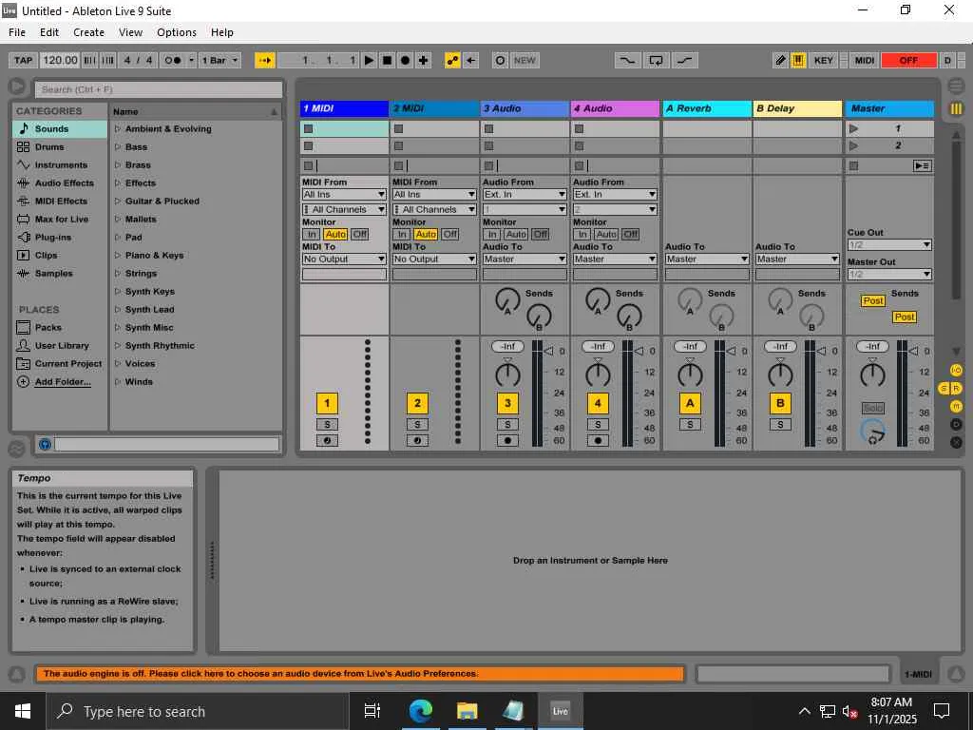Open the Cue Out dropdown
Screen dimensions: 973x730
coord(889,244)
